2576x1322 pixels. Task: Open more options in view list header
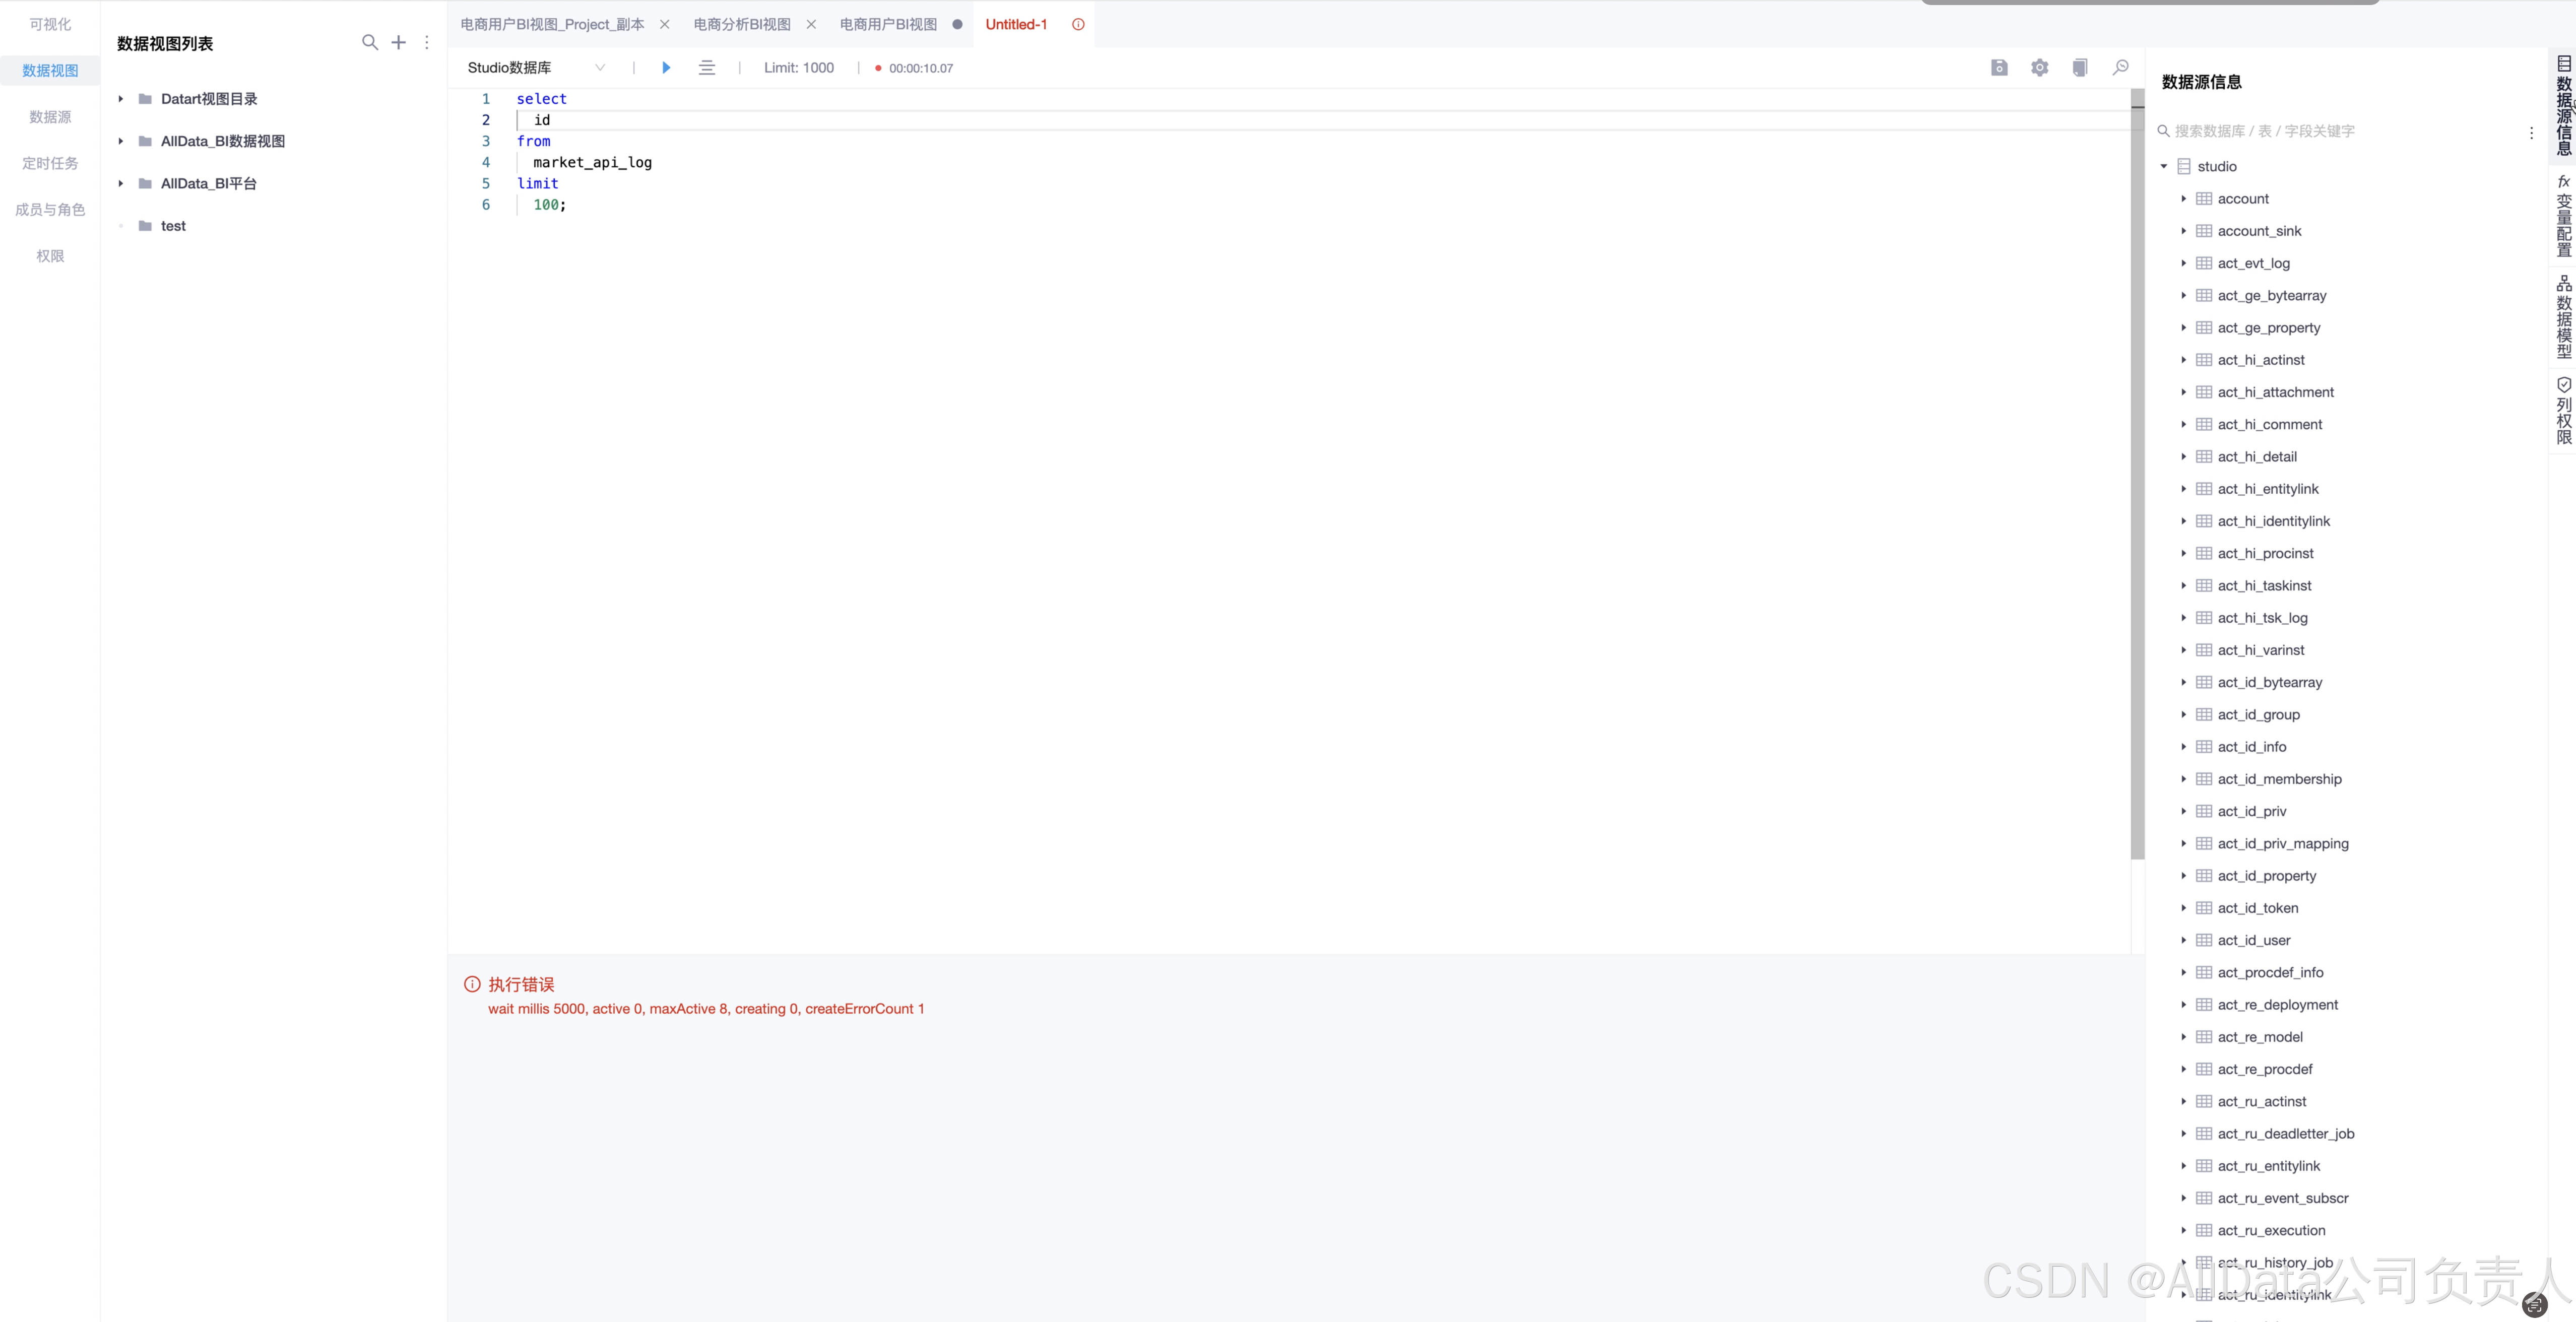click(x=427, y=42)
